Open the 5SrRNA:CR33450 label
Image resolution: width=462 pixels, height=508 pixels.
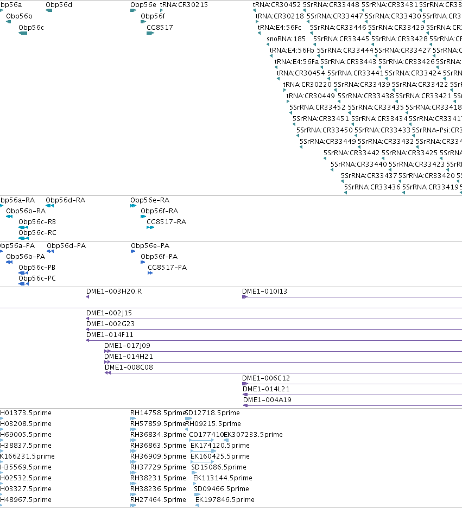[x=324, y=130]
